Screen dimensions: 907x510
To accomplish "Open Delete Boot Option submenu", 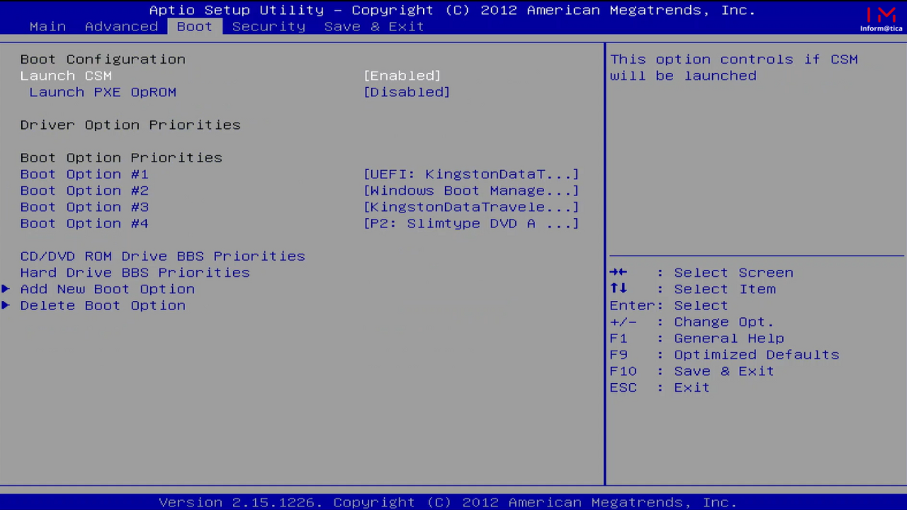I will pyautogui.click(x=103, y=305).
